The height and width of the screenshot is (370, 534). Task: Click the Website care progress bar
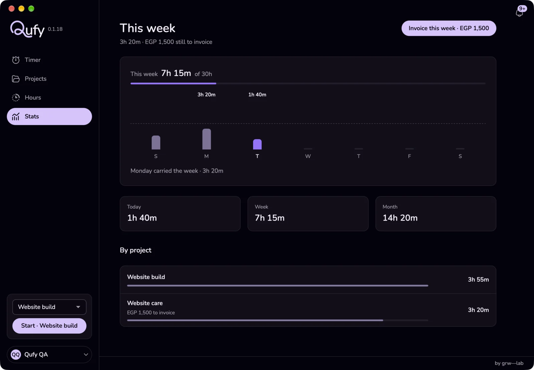(277, 320)
